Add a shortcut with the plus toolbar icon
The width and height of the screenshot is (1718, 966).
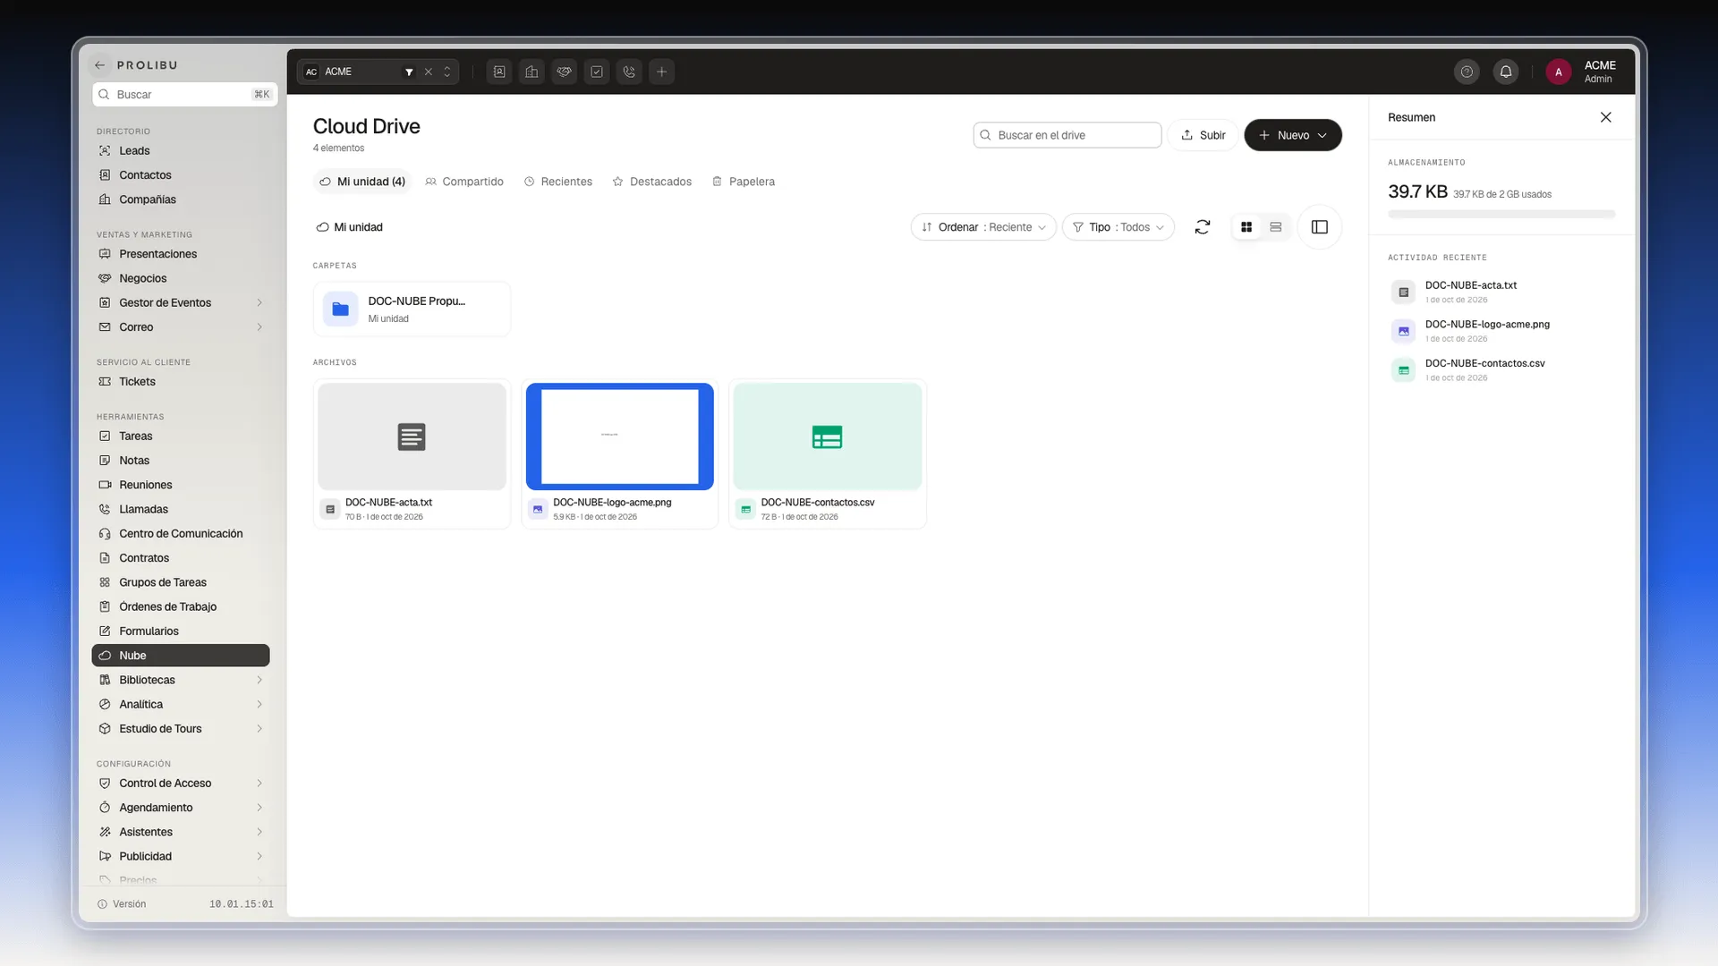pyautogui.click(x=661, y=72)
